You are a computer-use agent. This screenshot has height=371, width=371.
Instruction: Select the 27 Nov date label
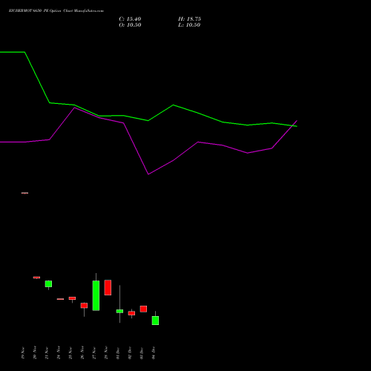[94, 352]
